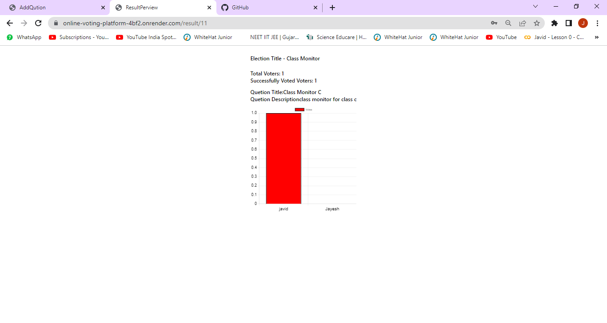This screenshot has width=607, height=323.
Task: Click the Quetion Title:Class Monitor C text
Action: (286, 92)
